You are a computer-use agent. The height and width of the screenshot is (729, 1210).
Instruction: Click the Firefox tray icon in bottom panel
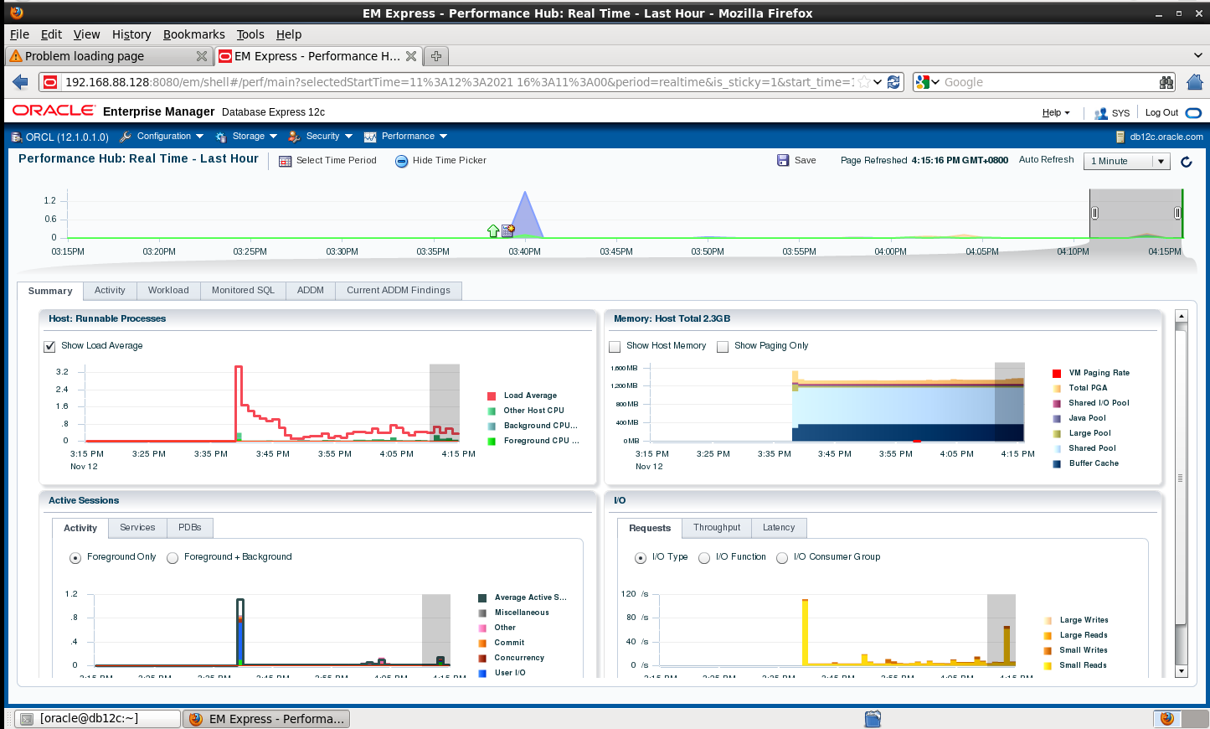[x=1167, y=719]
